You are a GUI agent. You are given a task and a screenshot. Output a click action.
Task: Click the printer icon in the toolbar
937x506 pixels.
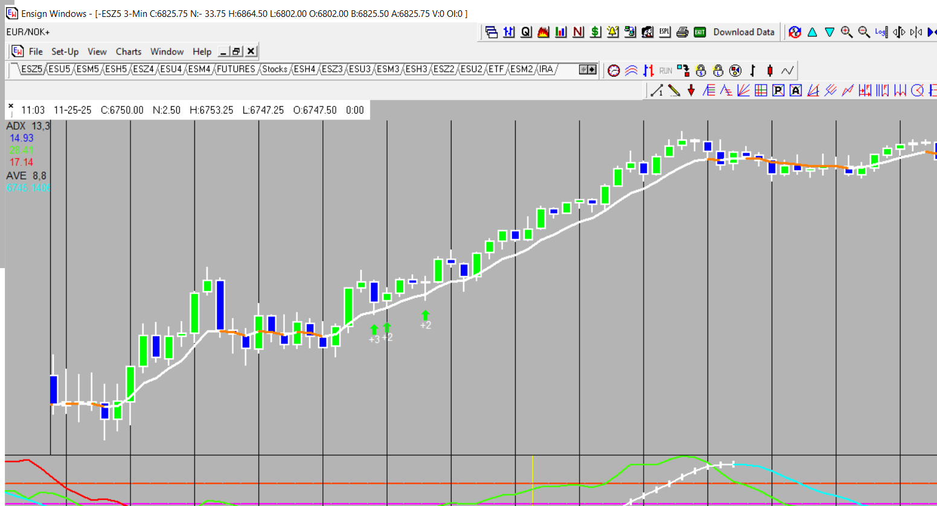[682, 32]
